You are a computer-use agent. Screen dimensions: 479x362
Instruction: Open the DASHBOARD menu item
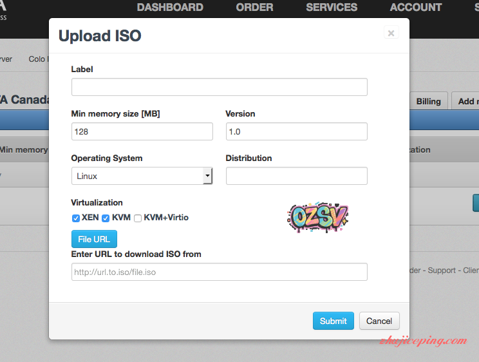click(170, 8)
